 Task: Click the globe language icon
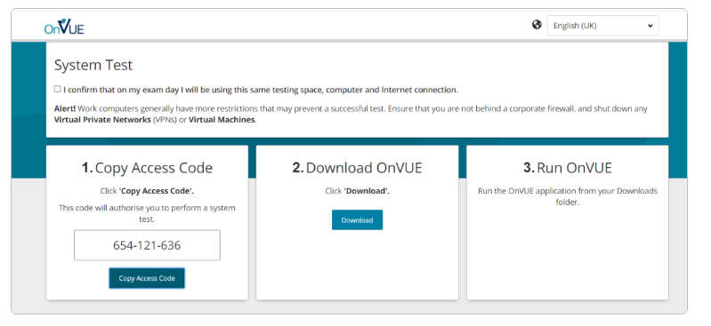pos(537,25)
